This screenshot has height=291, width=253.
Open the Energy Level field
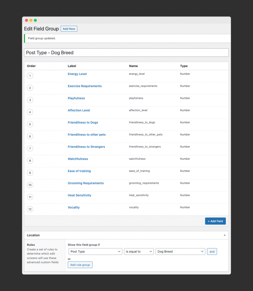coord(77,74)
